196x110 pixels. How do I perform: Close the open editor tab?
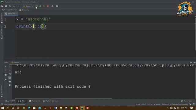[x=16, y=13]
